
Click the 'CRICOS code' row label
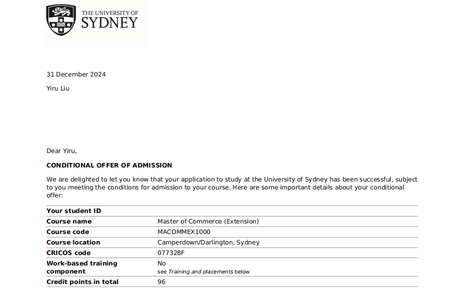68,253
